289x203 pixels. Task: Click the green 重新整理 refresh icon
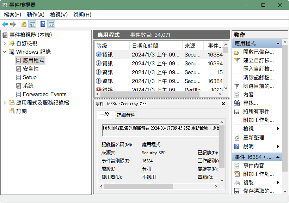tap(237, 138)
